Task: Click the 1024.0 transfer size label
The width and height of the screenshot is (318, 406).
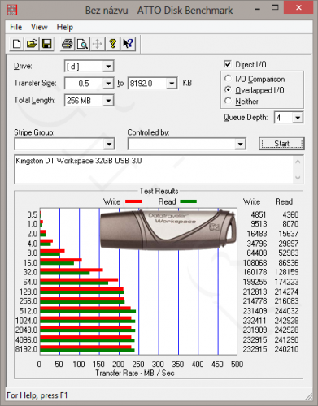Action: click(26, 321)
